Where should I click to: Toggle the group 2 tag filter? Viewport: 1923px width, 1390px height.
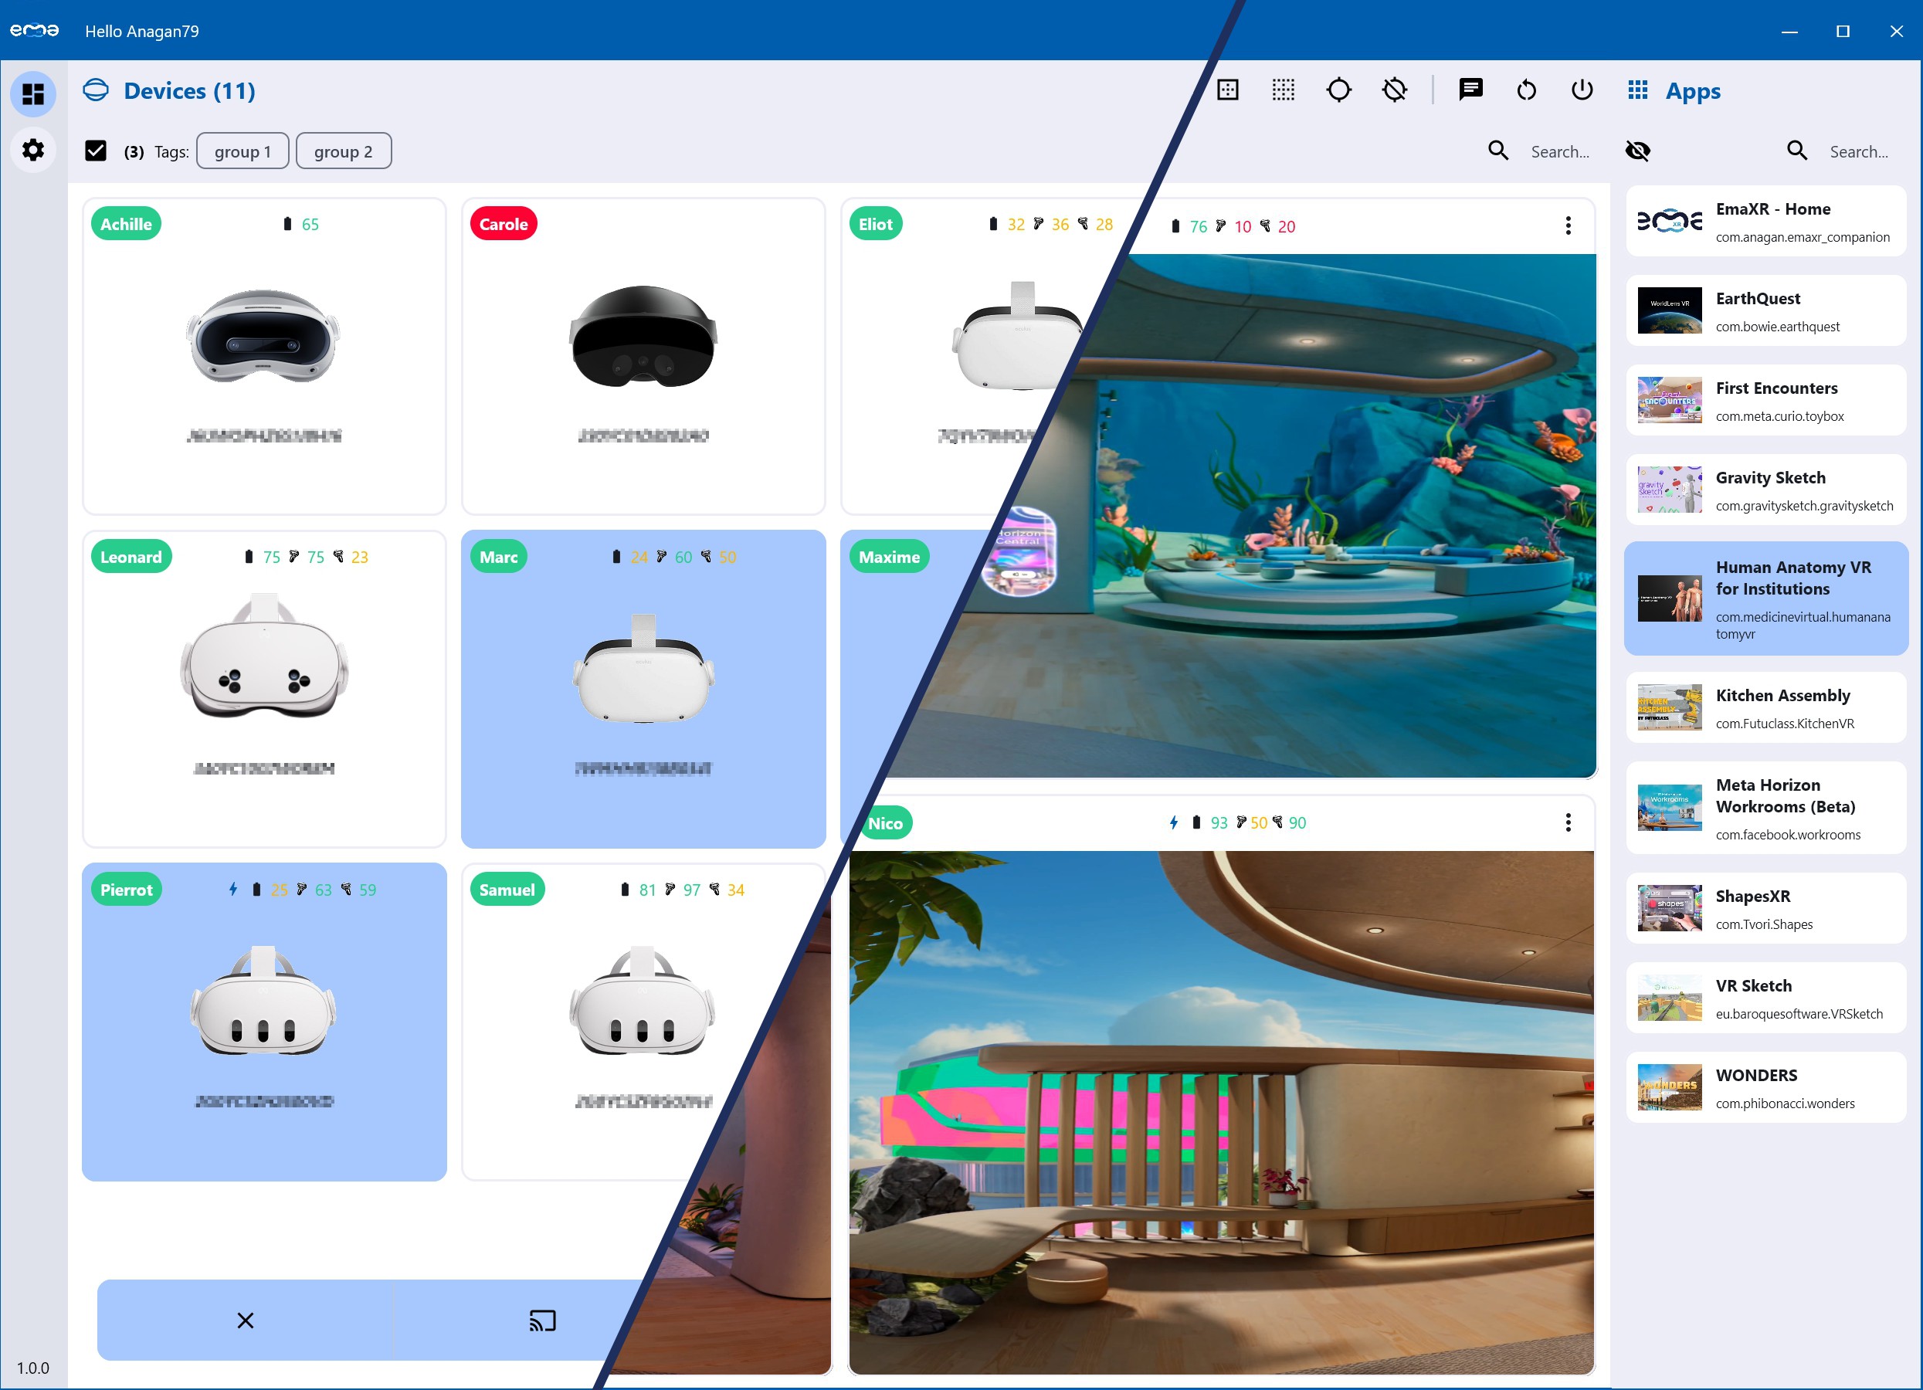pos(344,151)
